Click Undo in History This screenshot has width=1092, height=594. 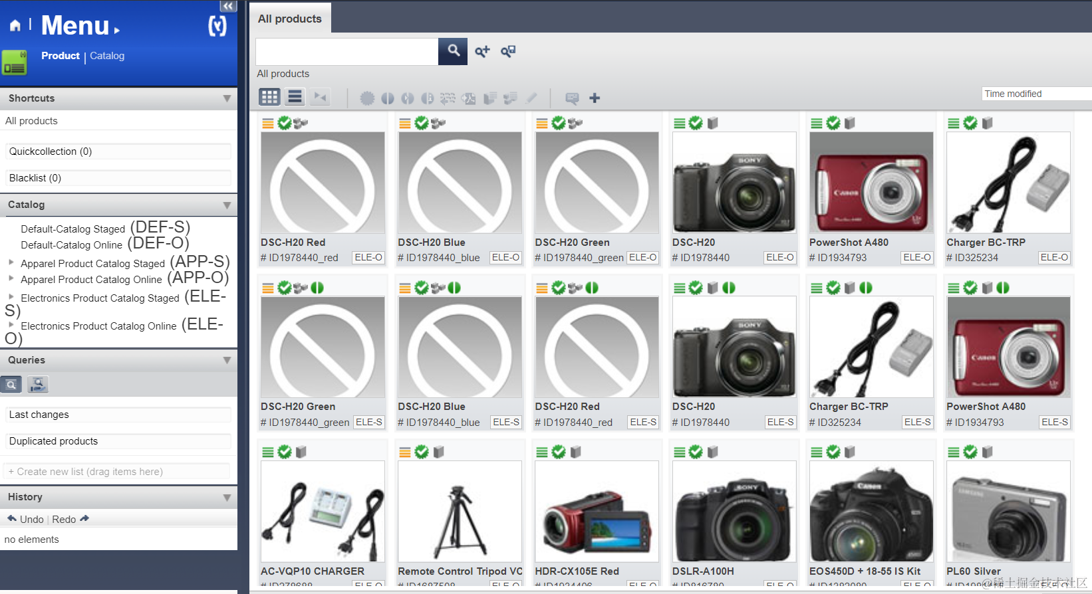point(25,519)
